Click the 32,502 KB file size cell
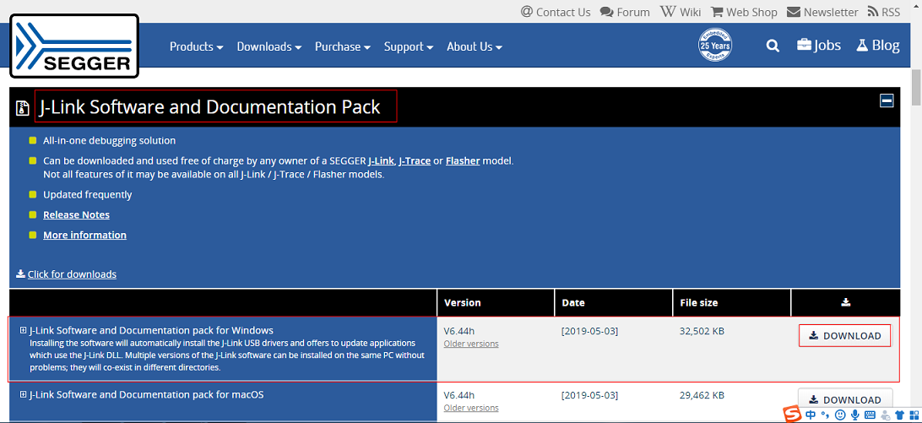922x423 pixels. (x=702, y=331)
